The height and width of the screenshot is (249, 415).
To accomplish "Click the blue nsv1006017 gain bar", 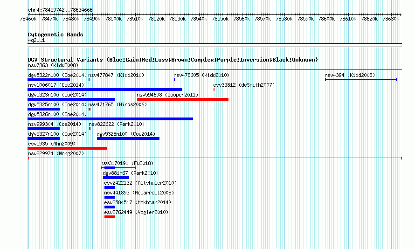I will point(105,90).
